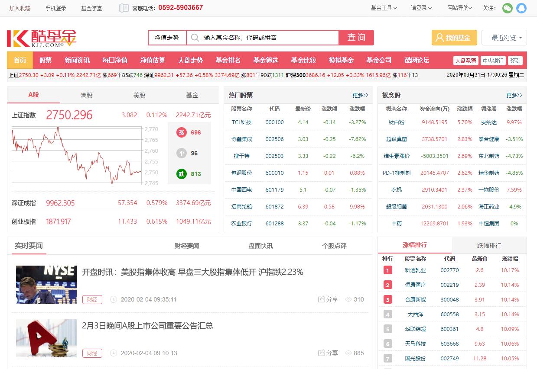Viewport: 537px width, 369px height.
Task: Click rank badge 3 for 合康新能
Action: 387,300
